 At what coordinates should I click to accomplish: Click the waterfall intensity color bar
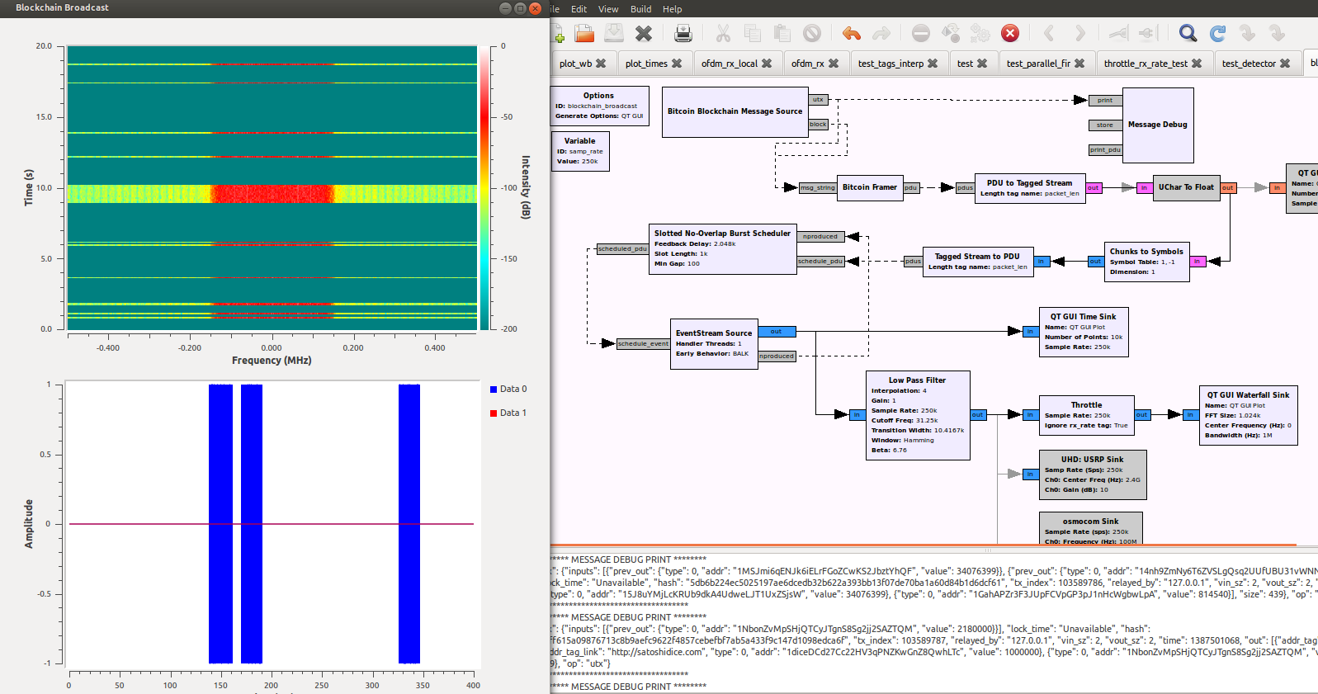coord(484,187)
